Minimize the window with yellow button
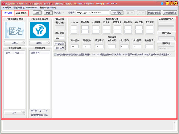Screen dimensions: 179x134 pos(167,4)
